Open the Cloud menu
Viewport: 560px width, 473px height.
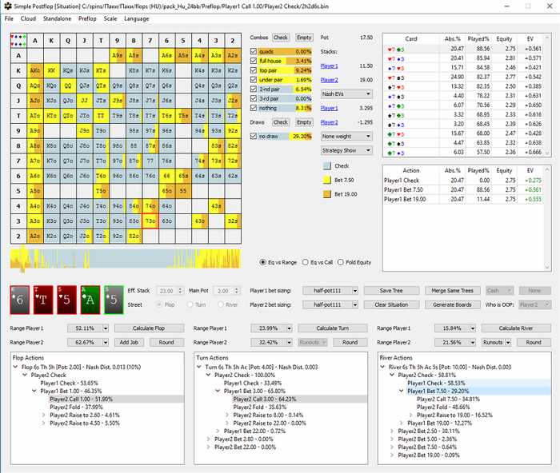tap(28, 18)
